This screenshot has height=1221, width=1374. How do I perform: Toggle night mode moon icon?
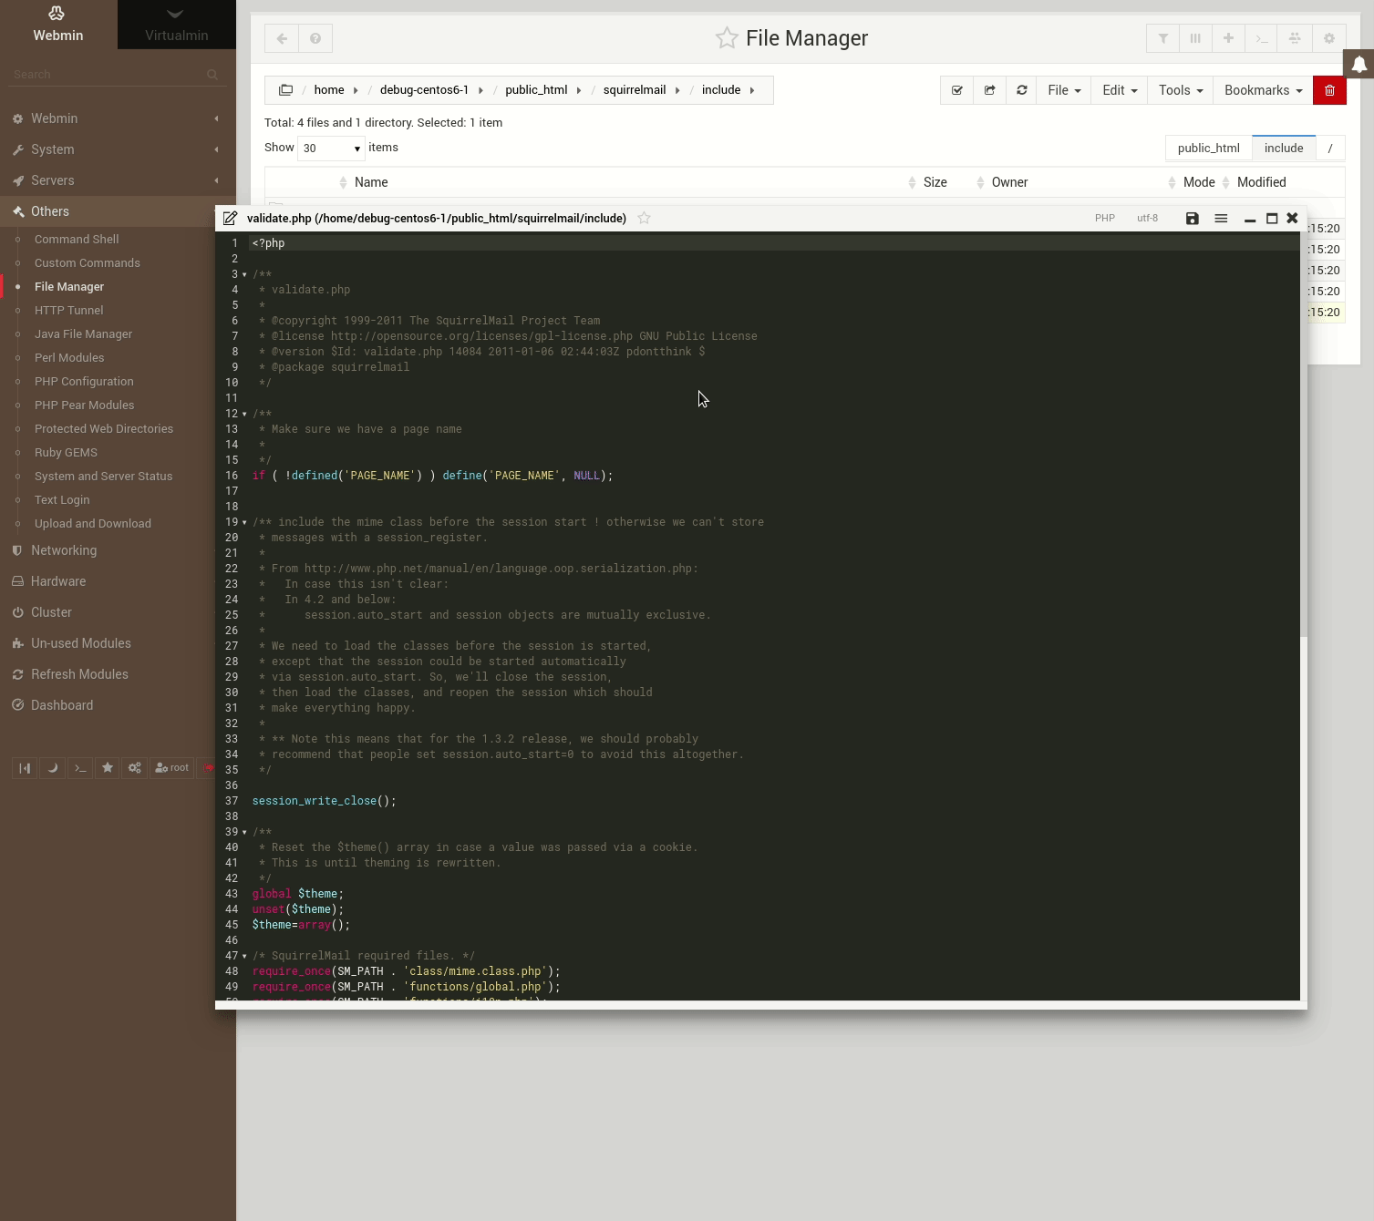pyautogui.click(x=52, y=768)
